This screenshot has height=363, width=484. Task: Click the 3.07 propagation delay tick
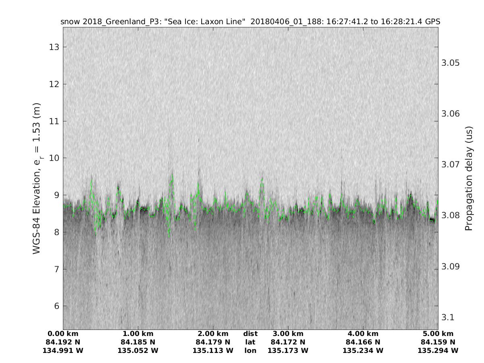[x=451, y=165]
